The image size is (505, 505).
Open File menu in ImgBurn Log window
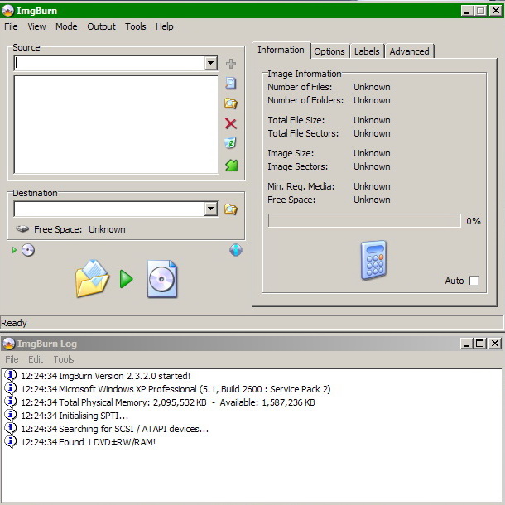12,359
